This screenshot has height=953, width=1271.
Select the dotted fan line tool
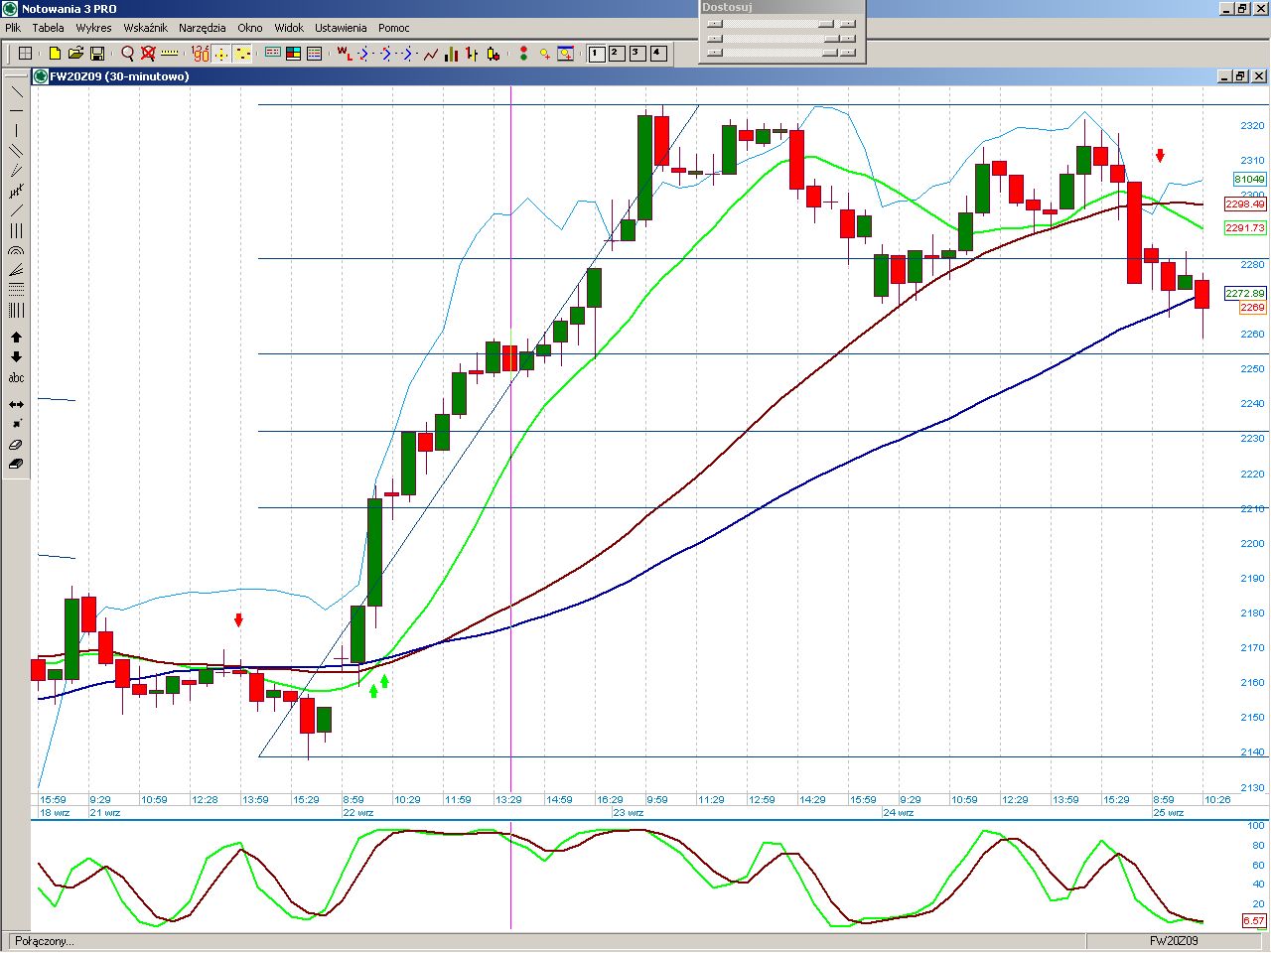click(x=16, y=171)
